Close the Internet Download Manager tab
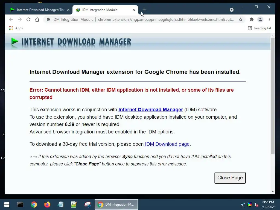The height and width of the screenshot is (210, 280). pyautogui.click(x=68, y=10)
